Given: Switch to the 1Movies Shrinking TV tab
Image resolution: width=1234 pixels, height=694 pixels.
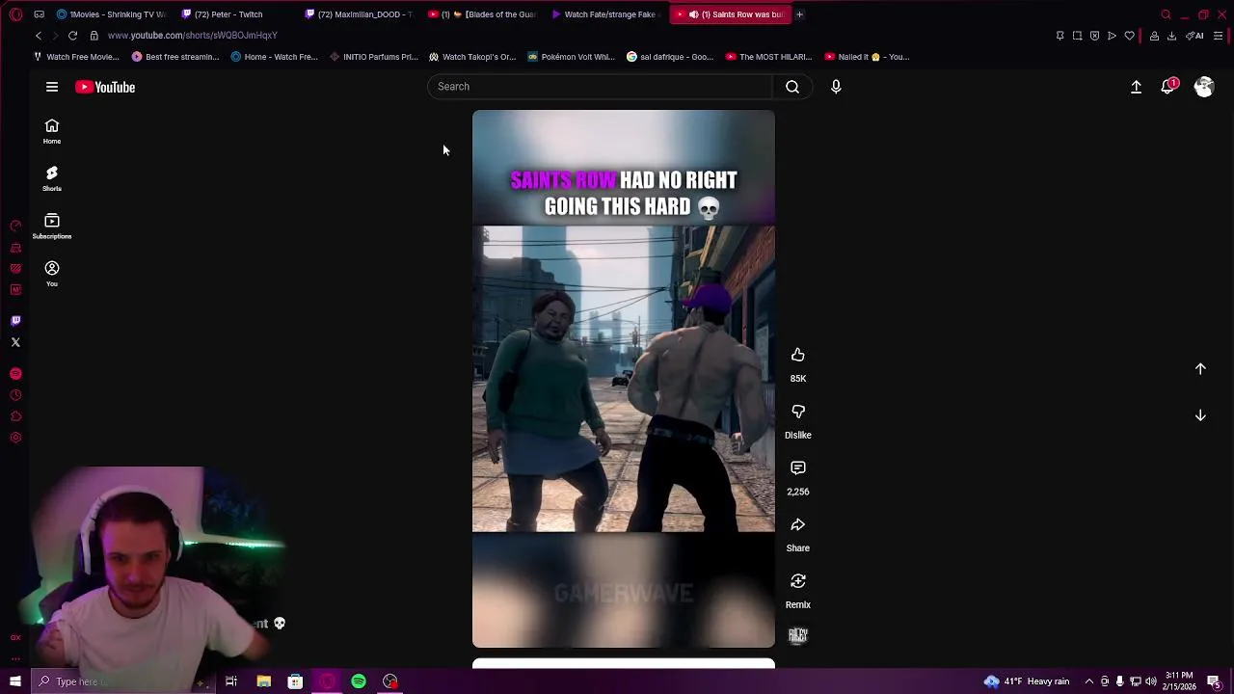Looking at the screenshot, I should click(x=111, y=14).
